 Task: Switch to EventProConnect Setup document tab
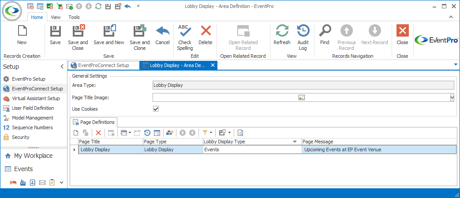click(x=103, y=65)
